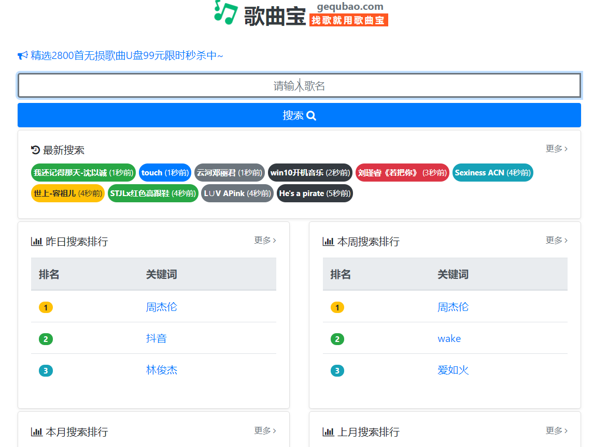Click the song name input field
Screen dimensions: 594x447
click(299, 85)
